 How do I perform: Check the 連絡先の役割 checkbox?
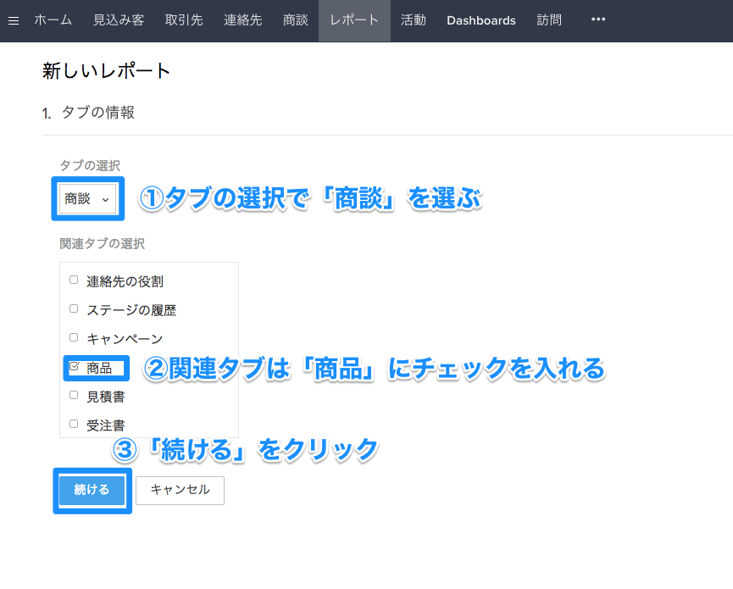click(74, 280)
